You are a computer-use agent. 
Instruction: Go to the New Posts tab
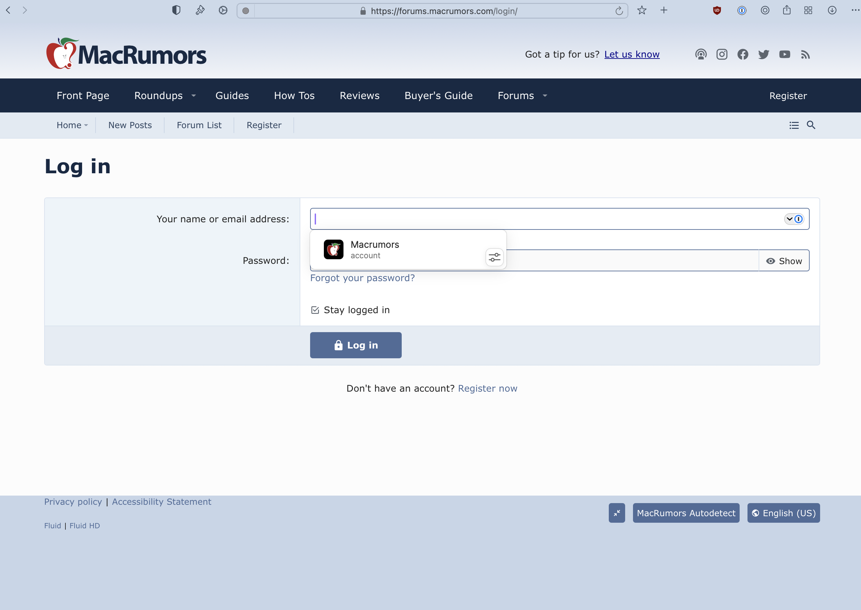(130, 125)
